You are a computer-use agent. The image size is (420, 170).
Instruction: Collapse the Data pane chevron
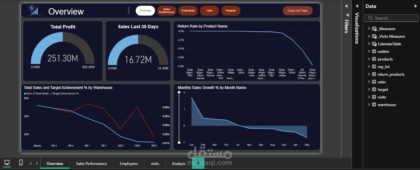coord(416,6)
